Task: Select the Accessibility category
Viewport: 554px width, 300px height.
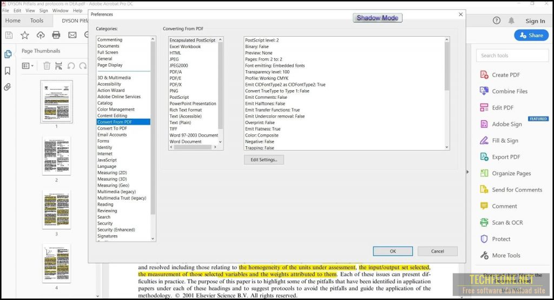Action: [x=109, y=84]
